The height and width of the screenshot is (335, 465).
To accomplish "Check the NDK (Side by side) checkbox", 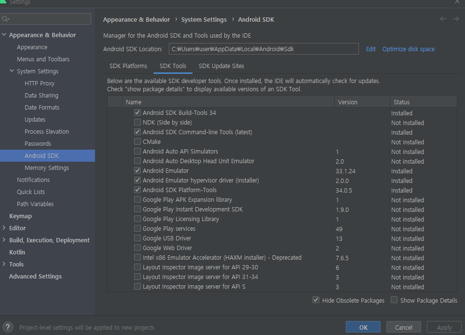I will [137, 122].
